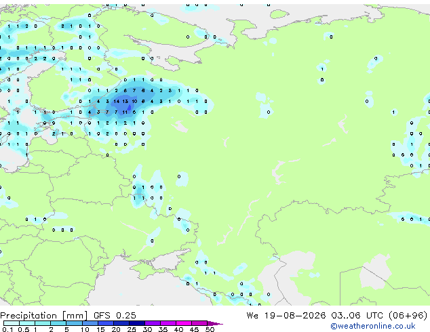
Task: Select the 5–10 mm legend color swatch
Action: click(x=75, y=323)
